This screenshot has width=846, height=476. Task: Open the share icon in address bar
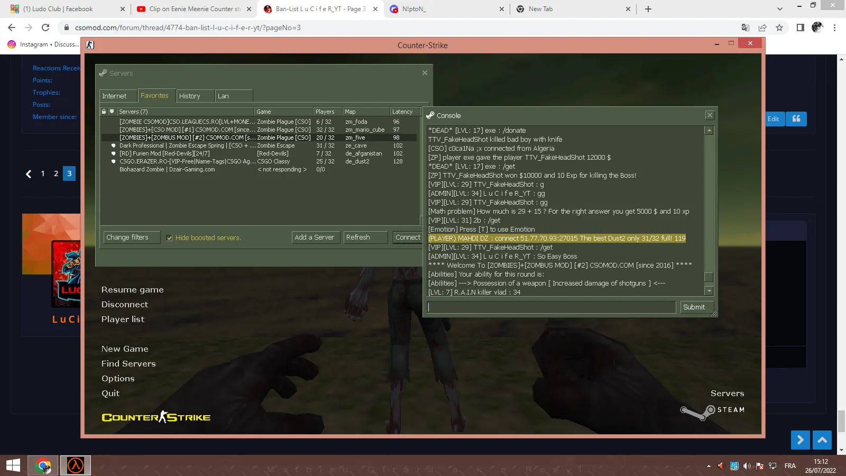(x=762, y=28)
